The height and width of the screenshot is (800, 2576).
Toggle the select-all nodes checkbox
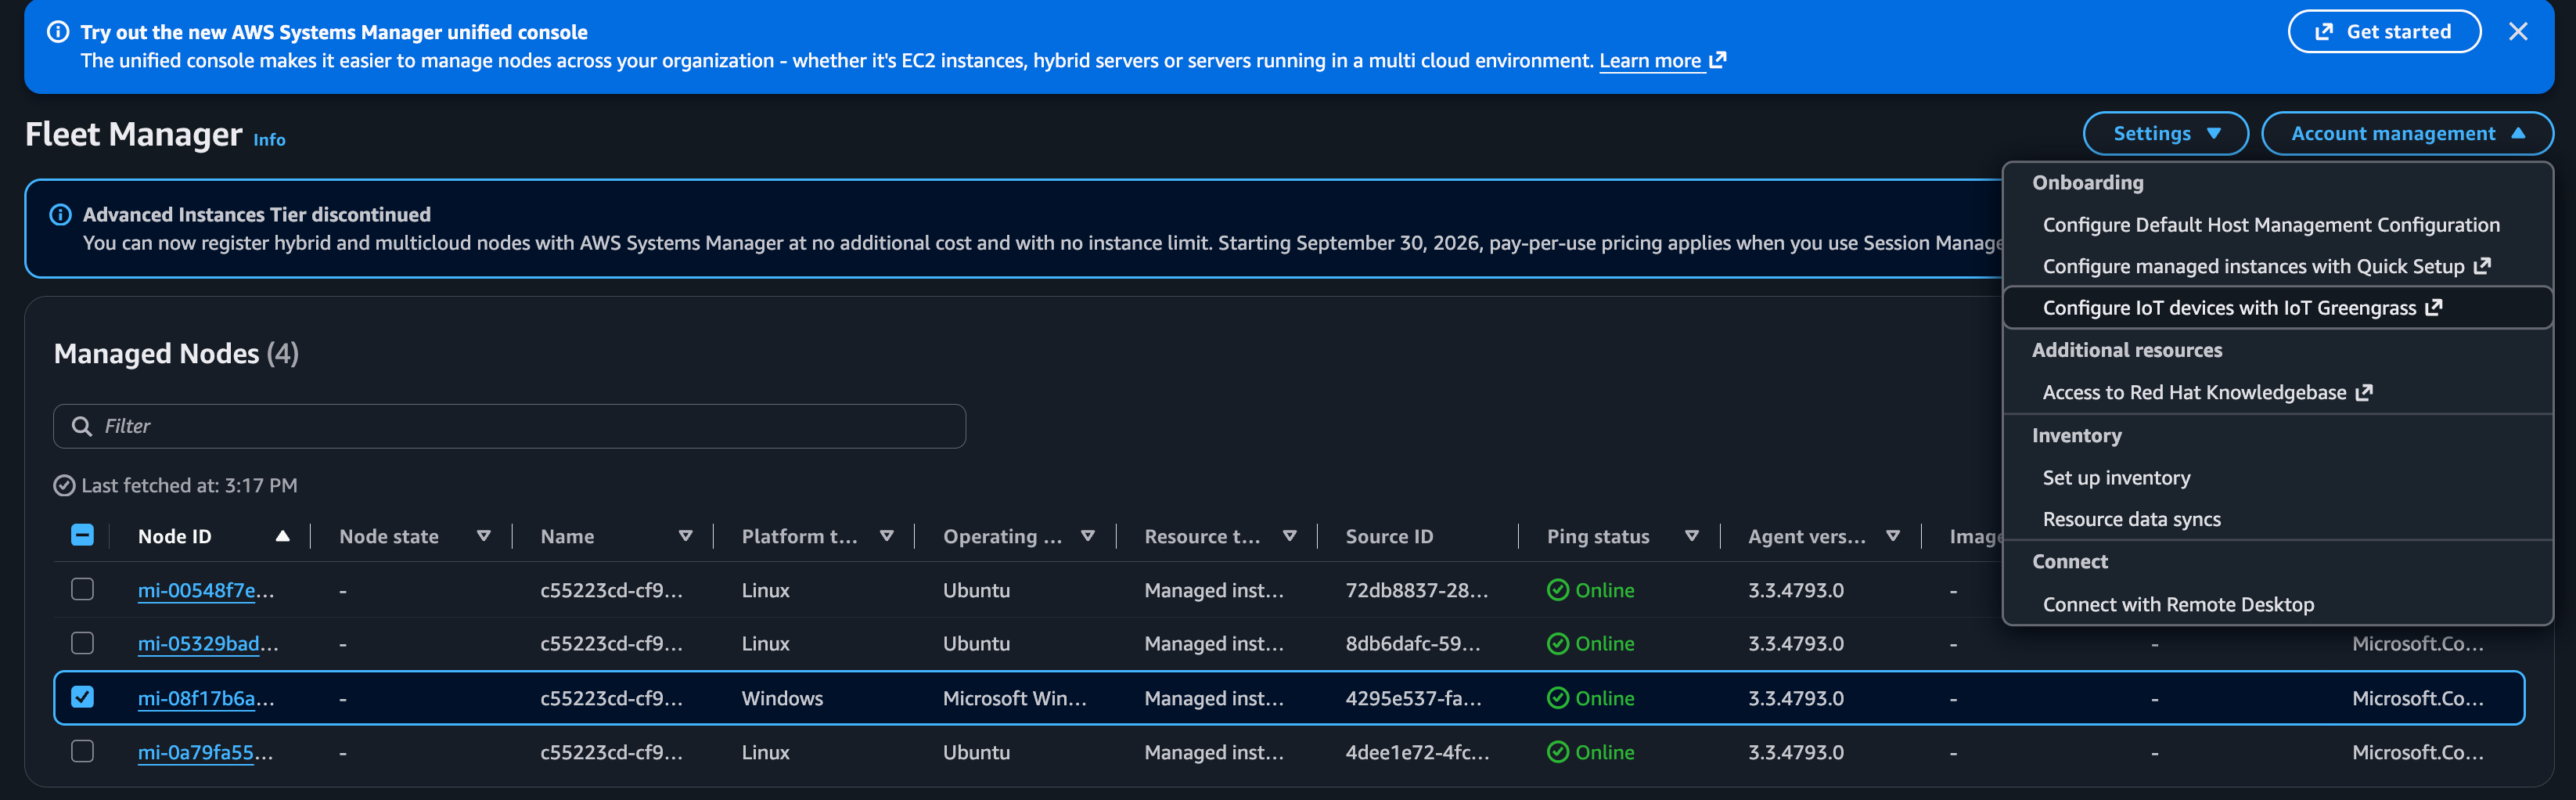coord(83,536)
